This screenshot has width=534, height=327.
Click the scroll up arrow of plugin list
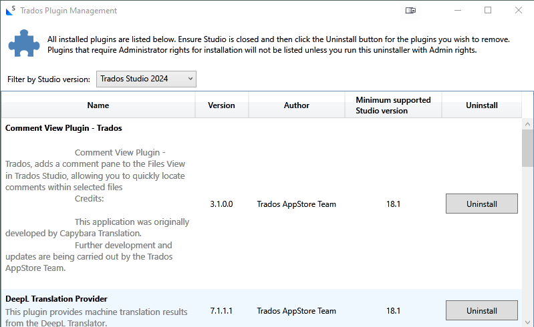(527, 124)
